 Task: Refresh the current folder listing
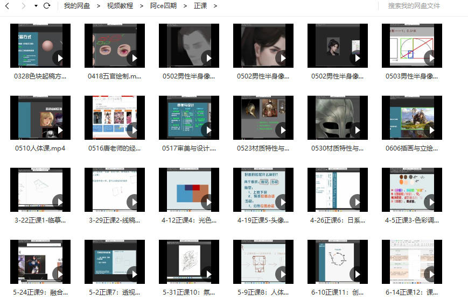pos(47,6)
